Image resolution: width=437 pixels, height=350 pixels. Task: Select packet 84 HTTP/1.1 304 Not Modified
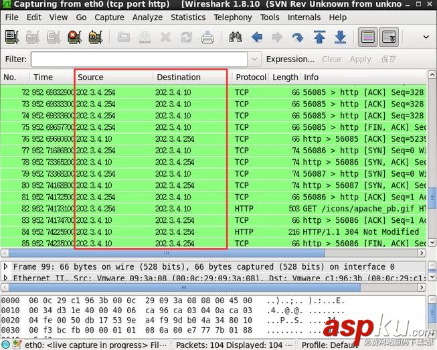click(213, 232)
